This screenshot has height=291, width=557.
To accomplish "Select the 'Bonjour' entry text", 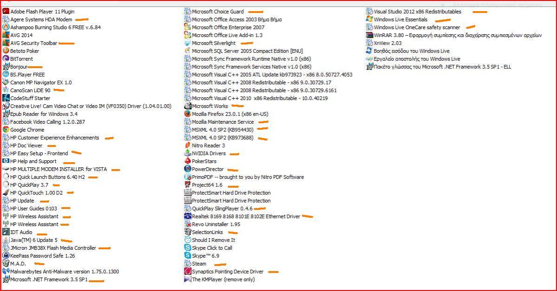I will click(19, 67).
